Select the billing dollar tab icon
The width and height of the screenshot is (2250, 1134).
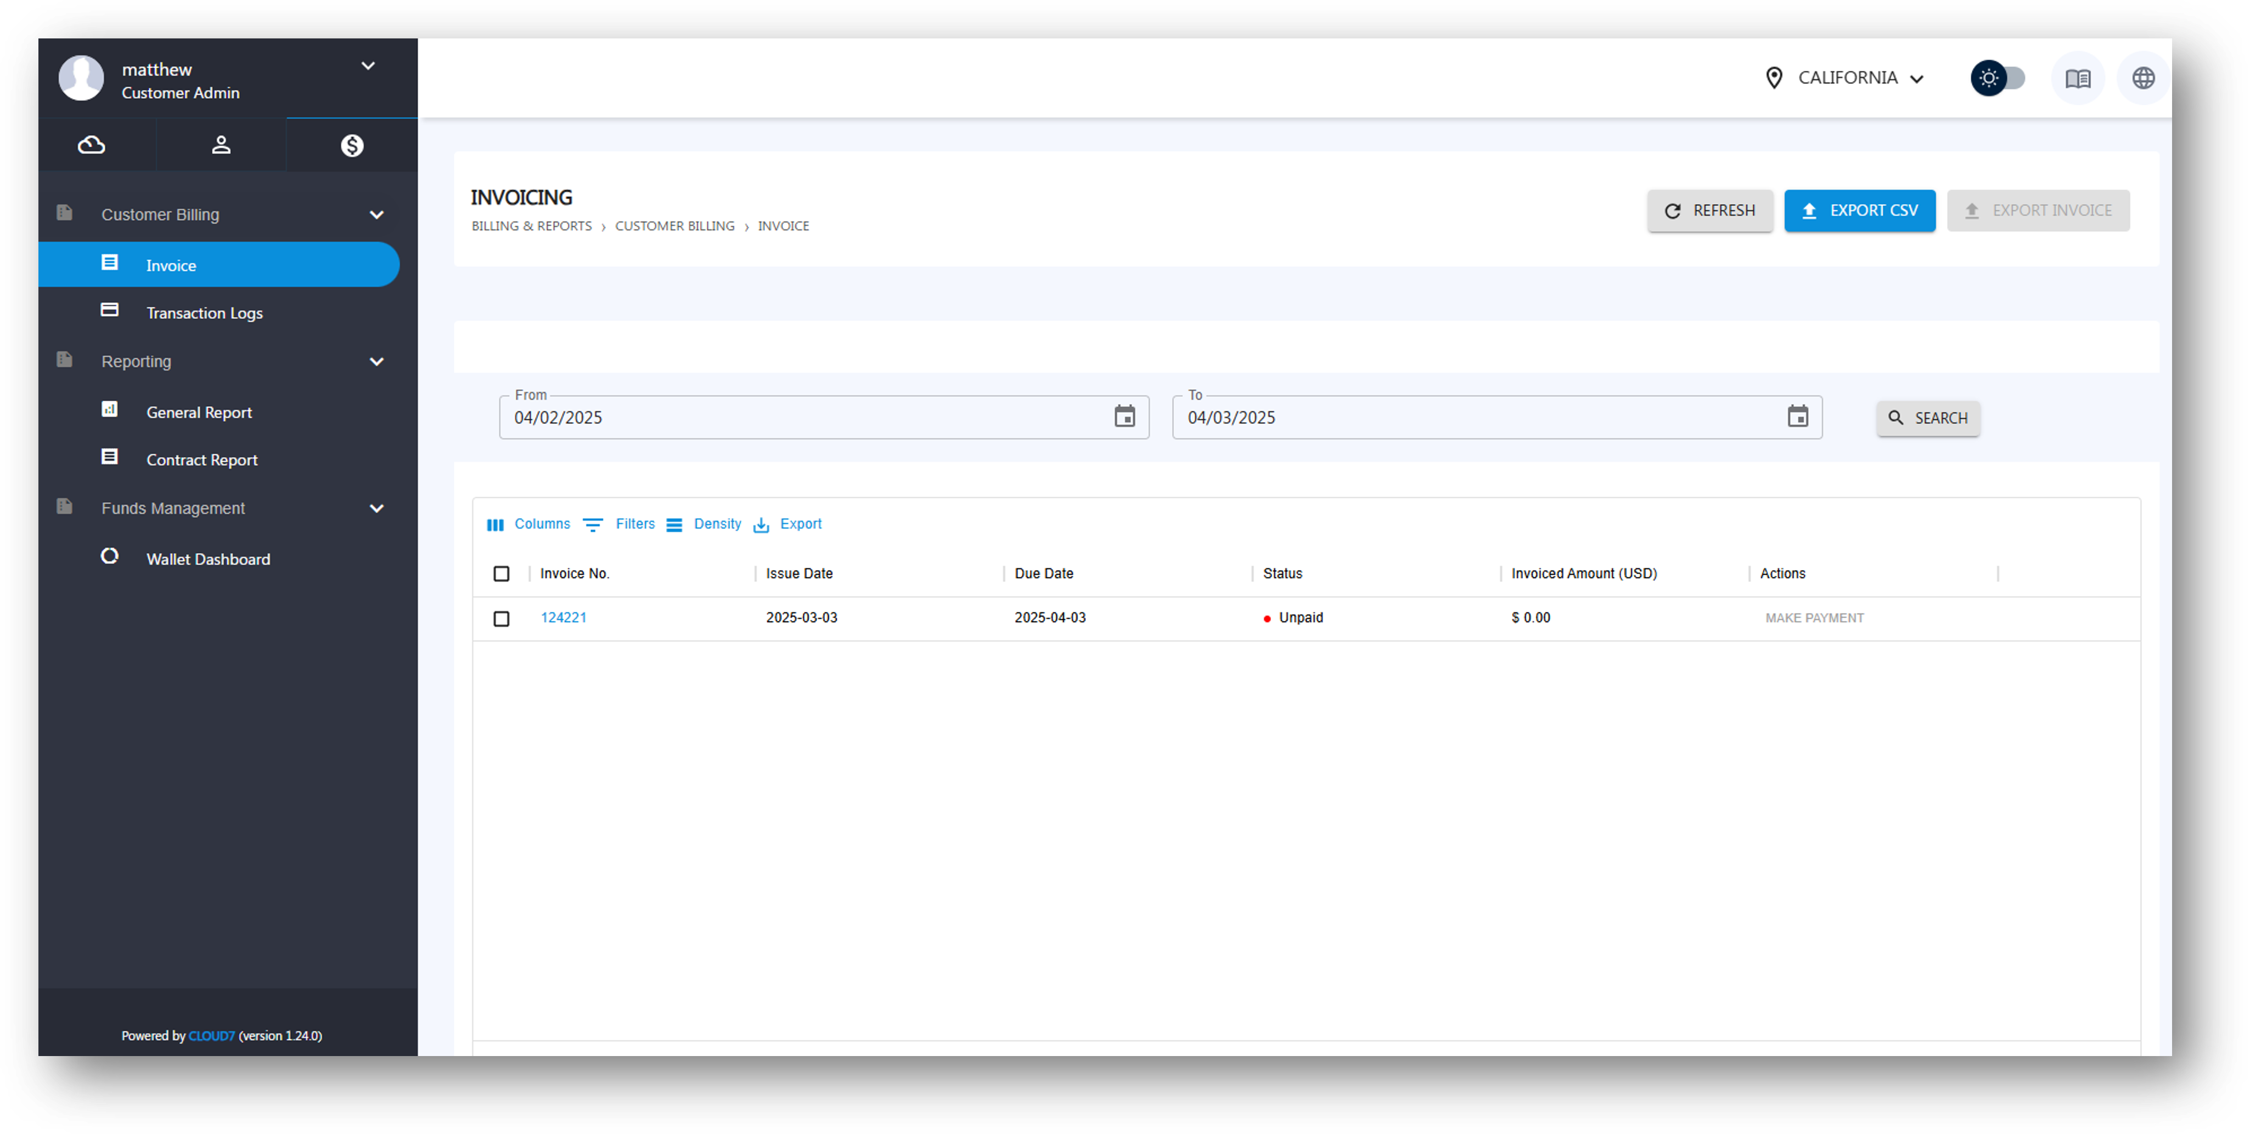[352, 145]
